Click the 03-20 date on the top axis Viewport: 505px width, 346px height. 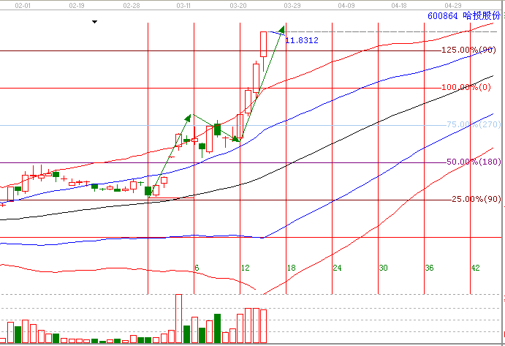click(x=238, y=5)
